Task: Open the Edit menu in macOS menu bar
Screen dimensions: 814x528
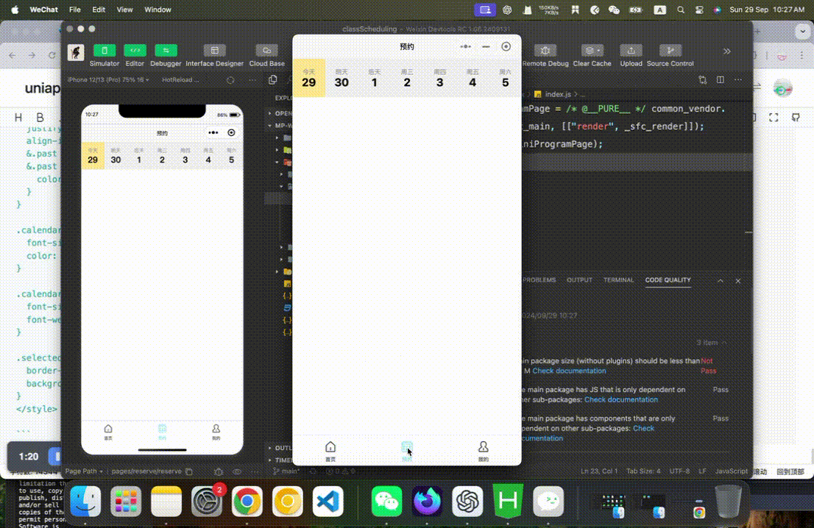Action: click(99, 10)
